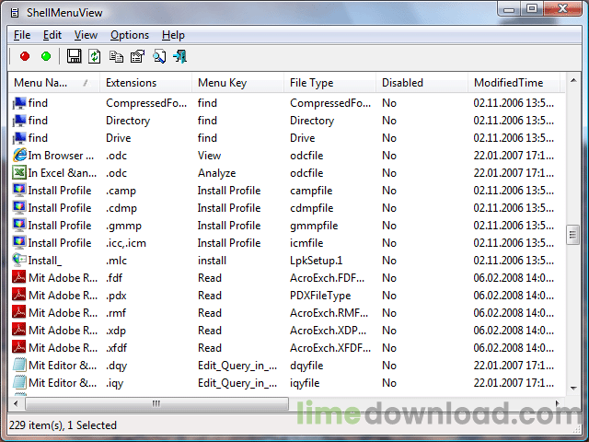Click the 'Analyze' menu key cell
The image size is (589, 442).
217,173
